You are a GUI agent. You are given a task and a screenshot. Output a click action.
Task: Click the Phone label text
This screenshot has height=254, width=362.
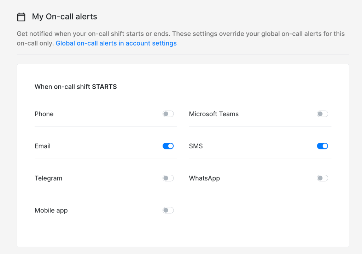click(x=44, y=114)
